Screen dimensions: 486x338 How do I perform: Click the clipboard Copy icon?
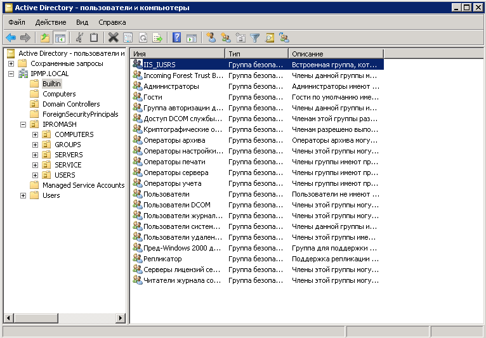94,38
